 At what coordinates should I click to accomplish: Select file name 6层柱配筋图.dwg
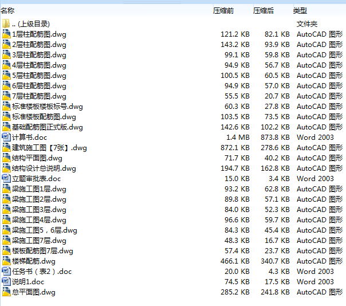coord(39,86)
